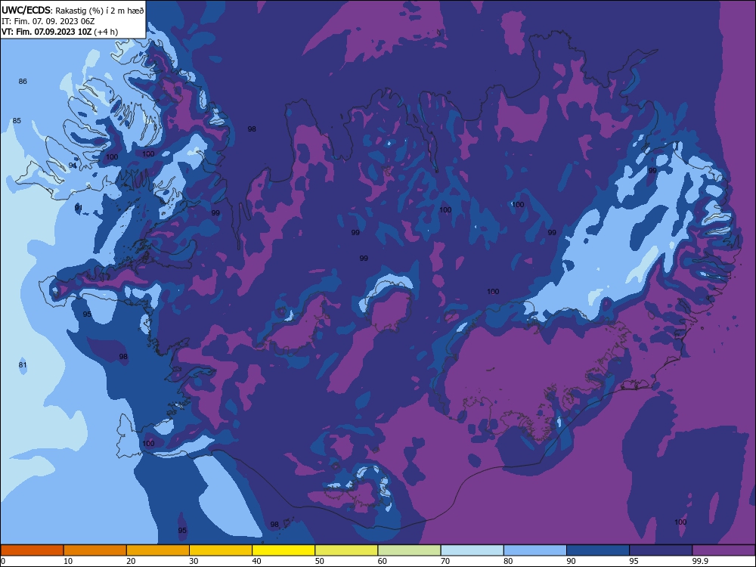Click the orange 10–20 legend swatch
This screenshot has height=567, width=756.
[x=95, y=550]
